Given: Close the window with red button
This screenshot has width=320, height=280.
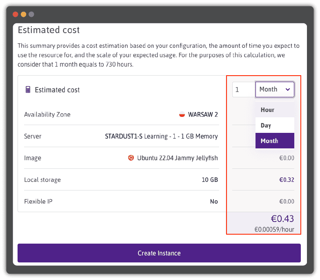Looking at the screenshot, I should pyautogui.click(x=16, y=14).
